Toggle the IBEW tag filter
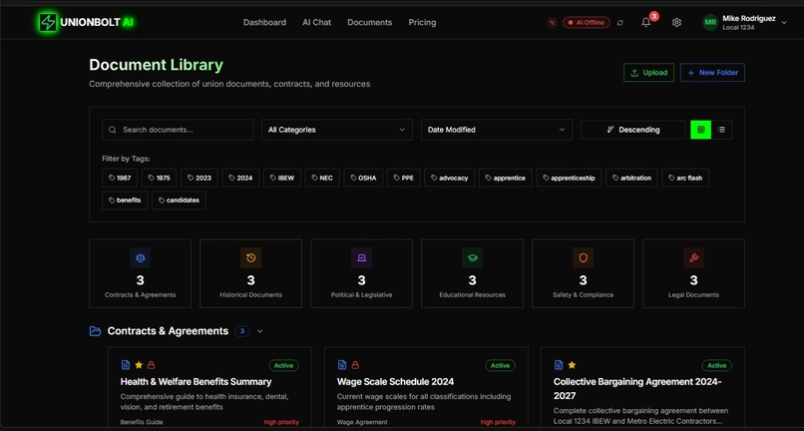 282,178
